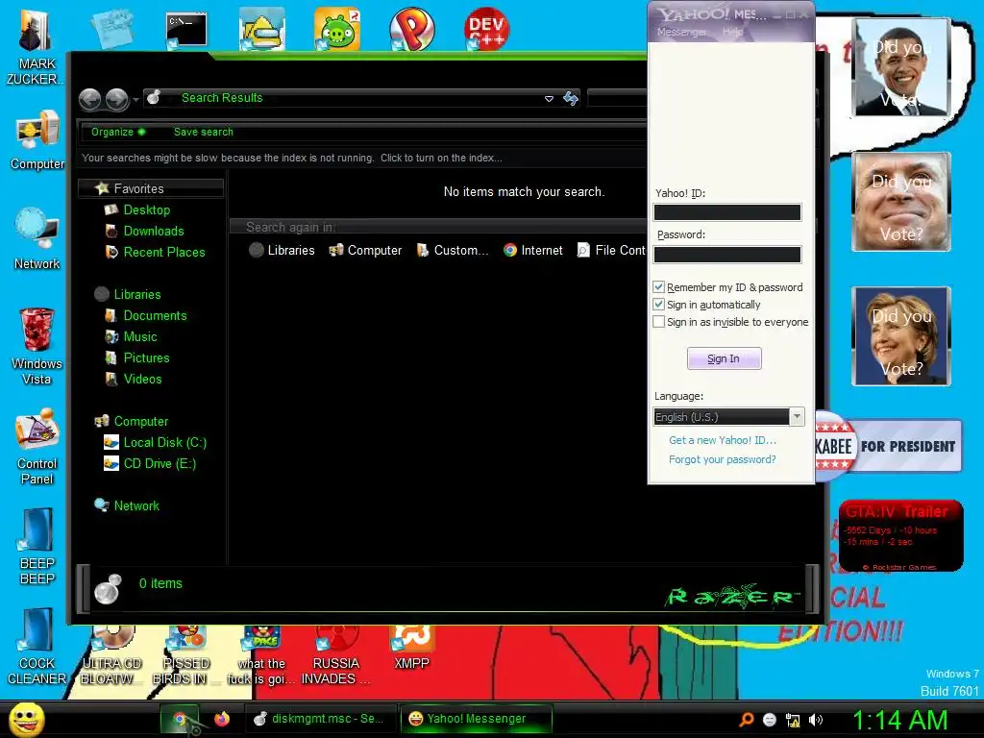Open the Language dropdown English (U.S.)
Screen dimensions: 984x738
[728, 417]
